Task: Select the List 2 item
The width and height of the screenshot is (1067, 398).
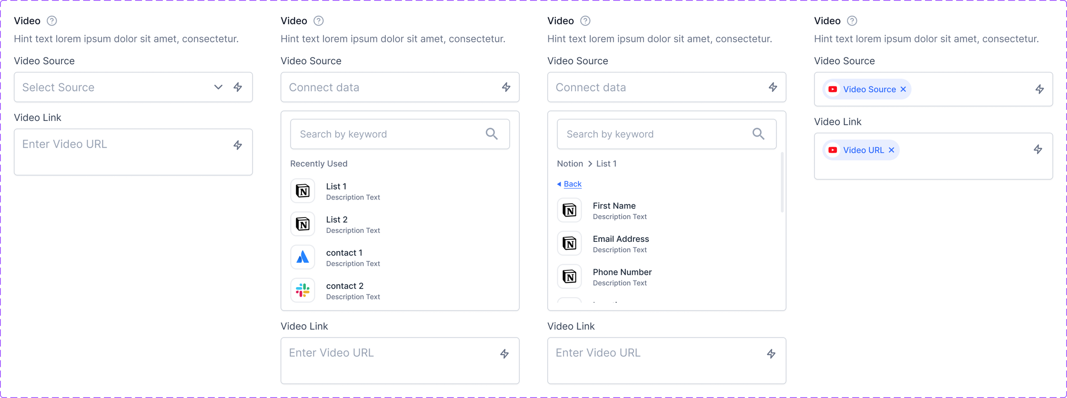Action: [400, 224]
